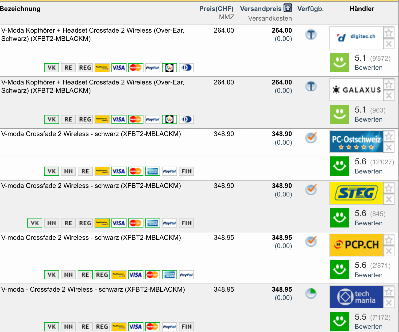Click partial-stock pie icon for techmania
Viewport: 399px width, 332px height.
(x=311, y=293)
